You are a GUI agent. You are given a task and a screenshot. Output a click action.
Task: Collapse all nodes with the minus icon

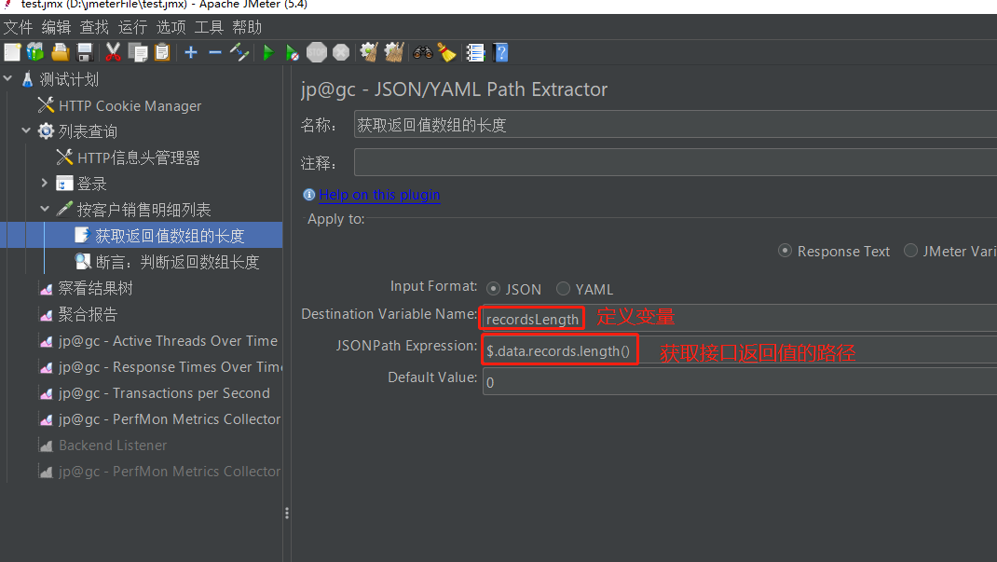pyautogui.click(x=215, y=52)
